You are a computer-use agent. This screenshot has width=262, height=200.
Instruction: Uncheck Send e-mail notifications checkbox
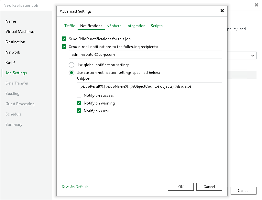click(64, 46)
